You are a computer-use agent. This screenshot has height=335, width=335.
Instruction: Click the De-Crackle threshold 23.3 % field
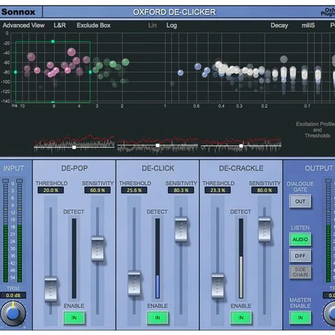tap(217, 190)
